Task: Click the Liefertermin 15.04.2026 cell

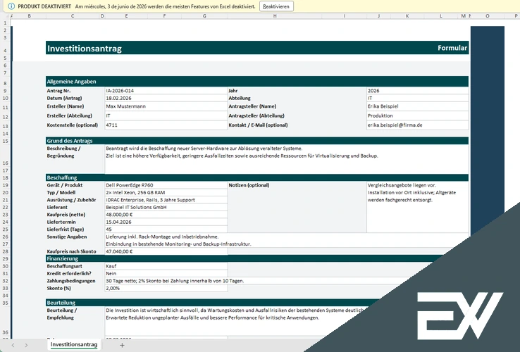Action: [x=166, y=222]
